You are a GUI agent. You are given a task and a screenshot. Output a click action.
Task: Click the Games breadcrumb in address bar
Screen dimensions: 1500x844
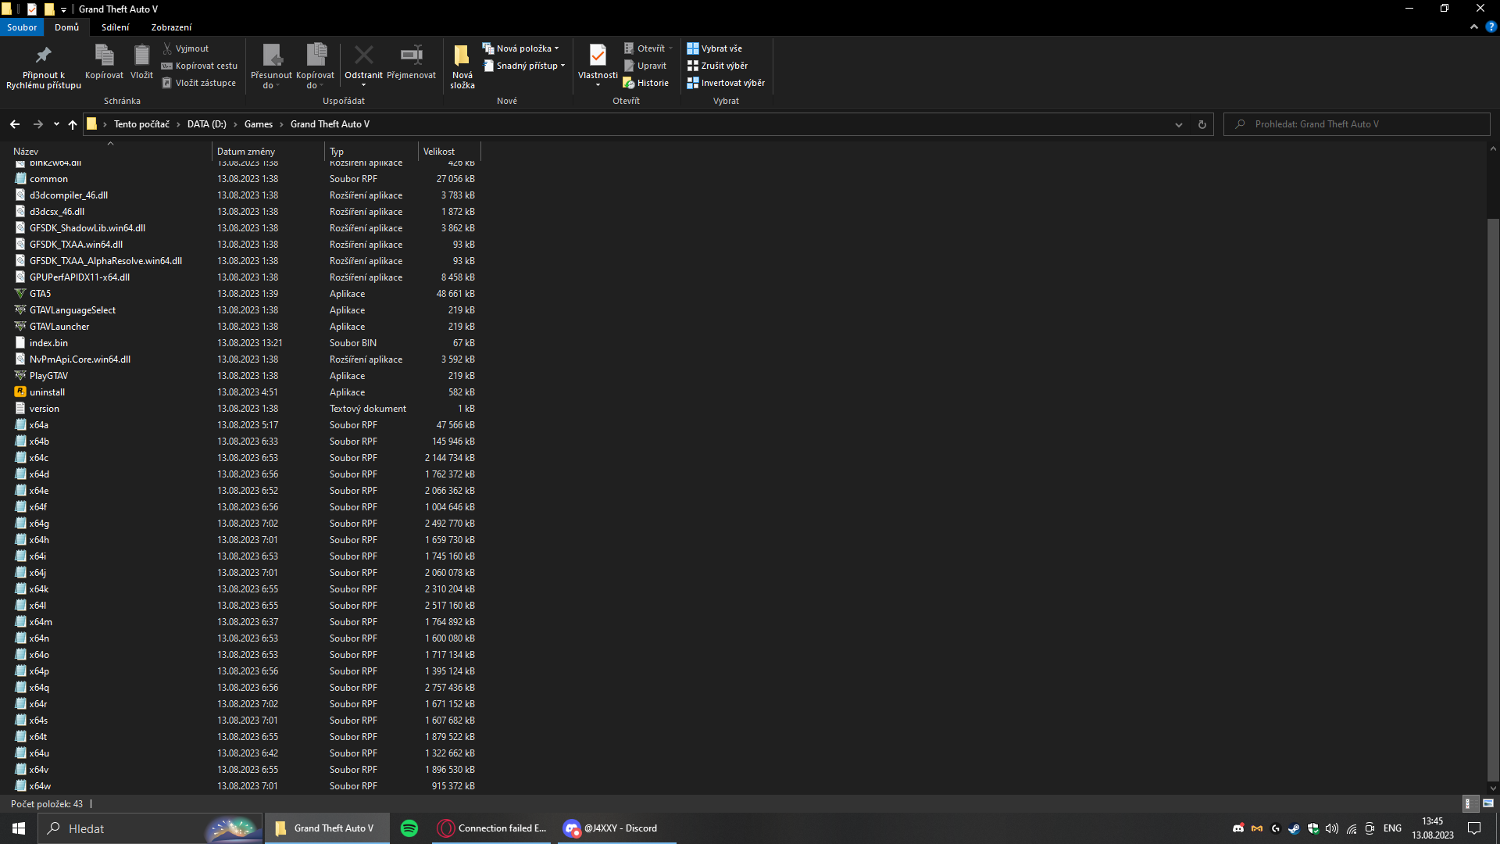point(258,124)
